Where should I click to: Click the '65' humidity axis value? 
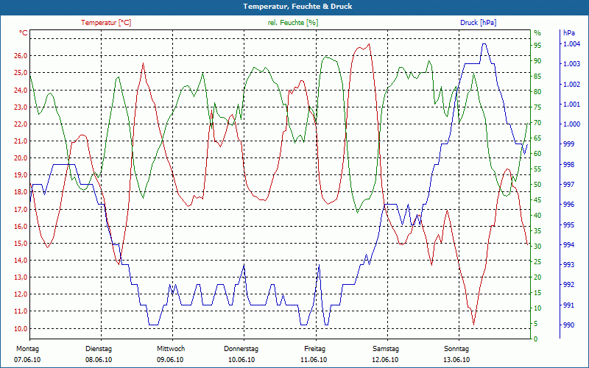pyautogui.click(x=537, y=138)
